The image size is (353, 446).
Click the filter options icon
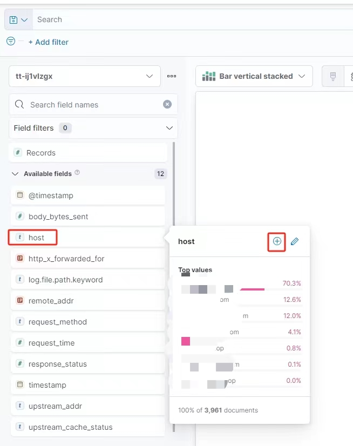pyautogui.click(x=11, y=41)
